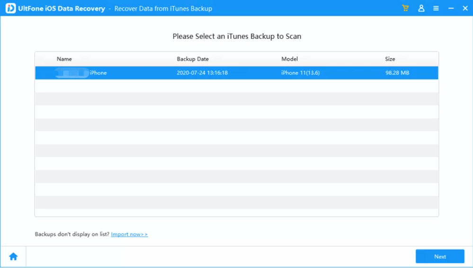This screenshot has height=268, width=473.
Task: Open the shopping cart purchase icon
Action: click(x=405, y=8)
